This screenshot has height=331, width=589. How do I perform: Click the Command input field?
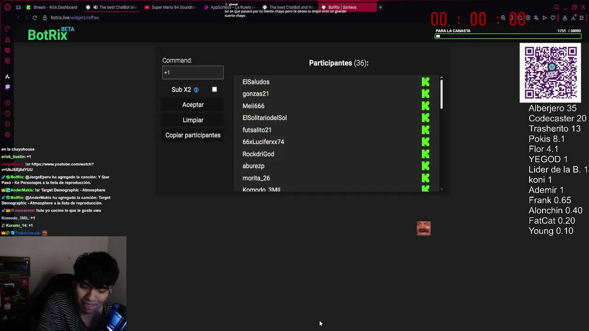tap(193, 72)
